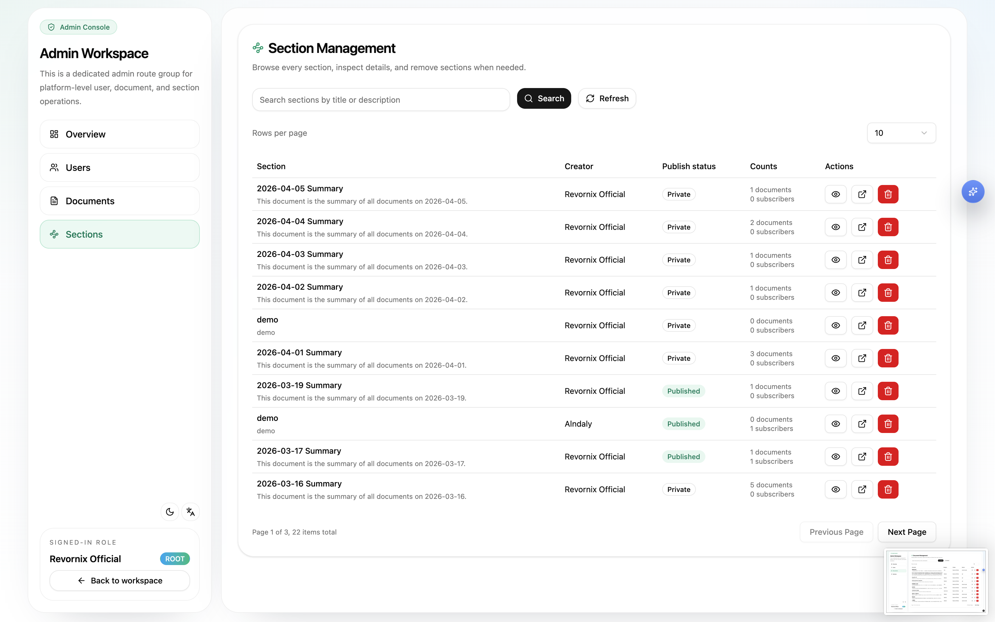Open 2026-04-04 Summary in external link
This screenshot has width=995, height=622.
click(862, 227)
